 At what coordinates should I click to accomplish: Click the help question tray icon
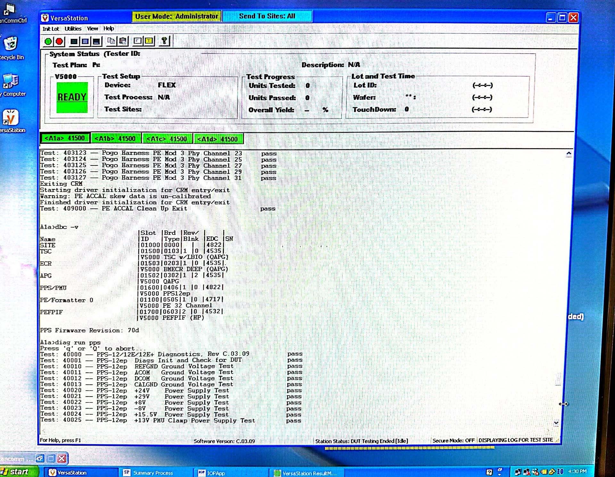pyautogui.click(x=489, y=472)
